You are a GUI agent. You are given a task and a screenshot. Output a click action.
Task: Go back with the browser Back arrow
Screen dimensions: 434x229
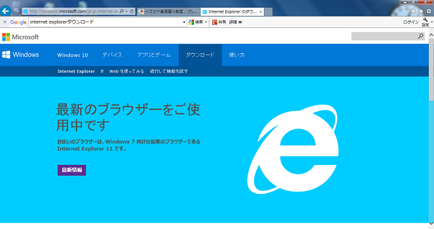click(x=6, y=11)
